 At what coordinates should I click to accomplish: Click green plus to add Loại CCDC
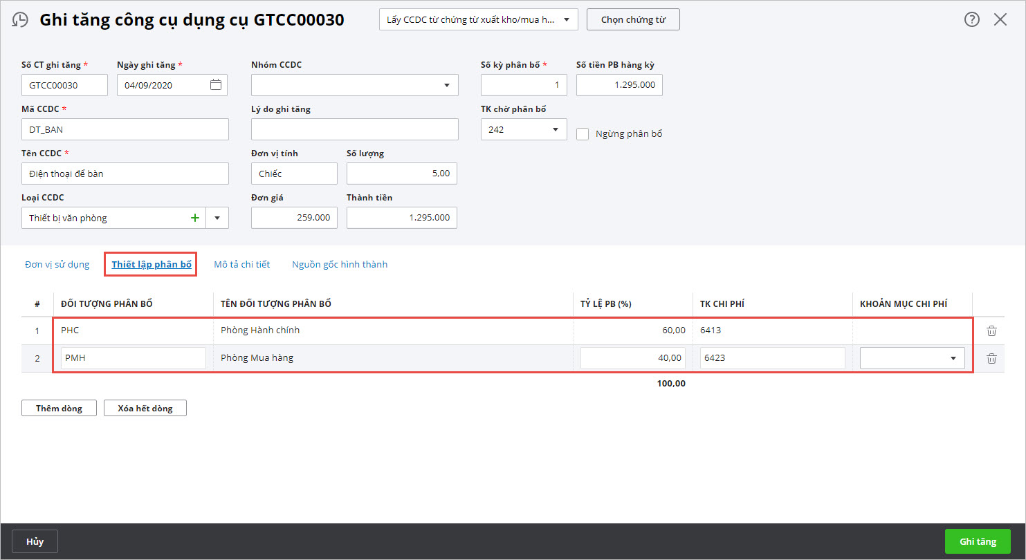[195, 218]
